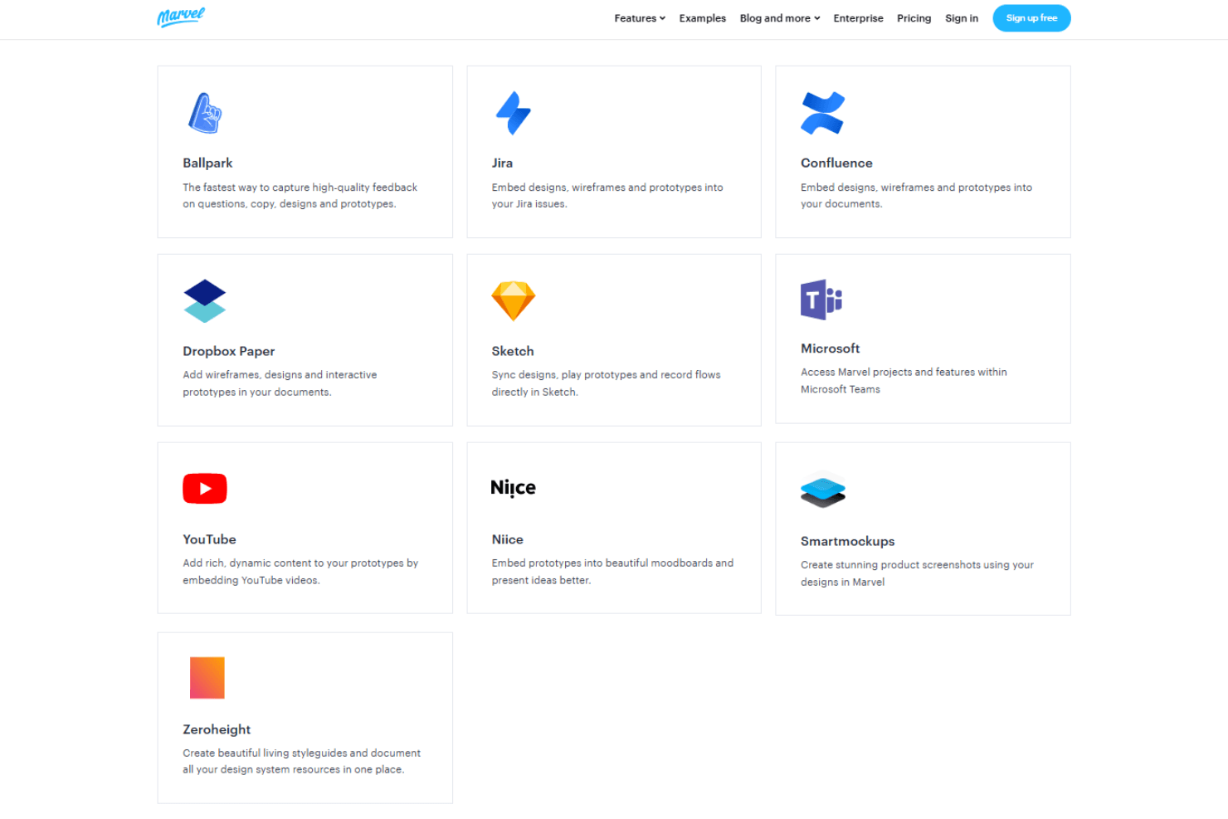Go to the Enterprise page

tap(858, 18)
